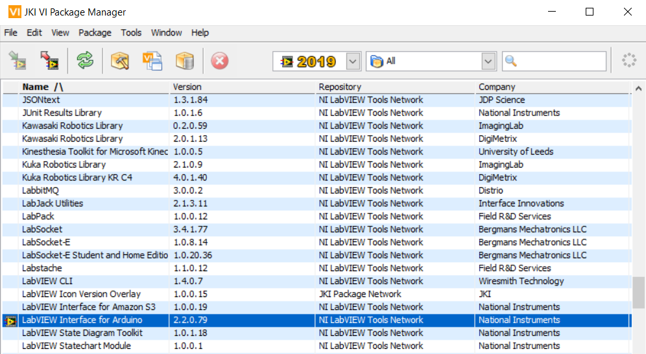The image size is (646, 354).
Task: Select the Kuka Robotics Library row
Action: 317,164
